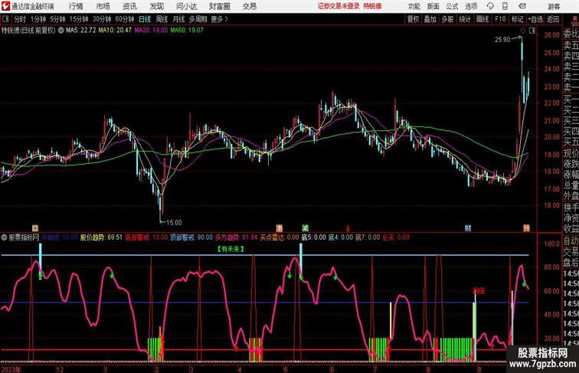This screenshot has height=373, width=579.
Task: Select the 月线 monthly period tab
Action: [178, 19]
